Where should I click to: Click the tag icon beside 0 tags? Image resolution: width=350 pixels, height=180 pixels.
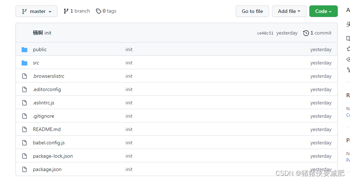tap(99, 11)
